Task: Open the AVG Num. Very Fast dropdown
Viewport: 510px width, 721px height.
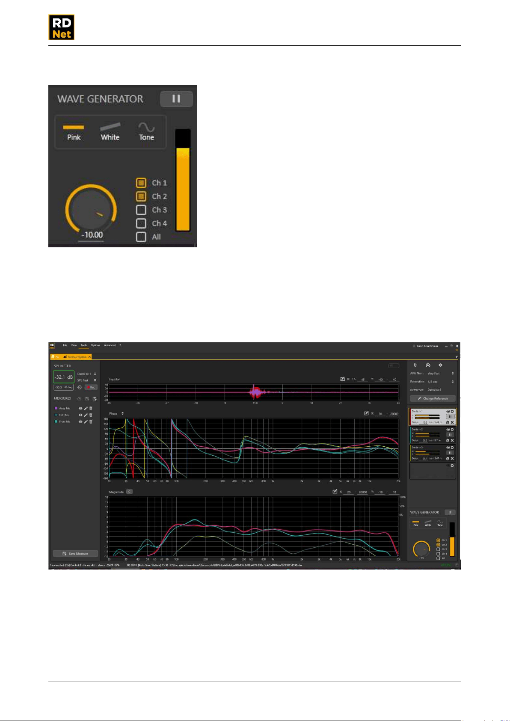Action: tap(441, 374)
